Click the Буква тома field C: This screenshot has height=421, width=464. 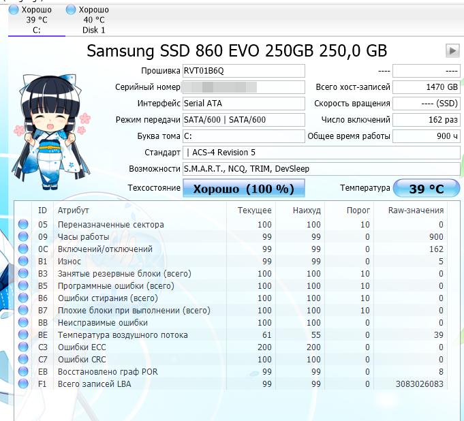(x=243, y=136)
